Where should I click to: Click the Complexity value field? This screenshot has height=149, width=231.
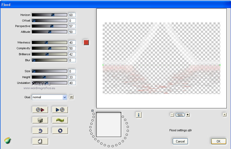tap(72, 48)
